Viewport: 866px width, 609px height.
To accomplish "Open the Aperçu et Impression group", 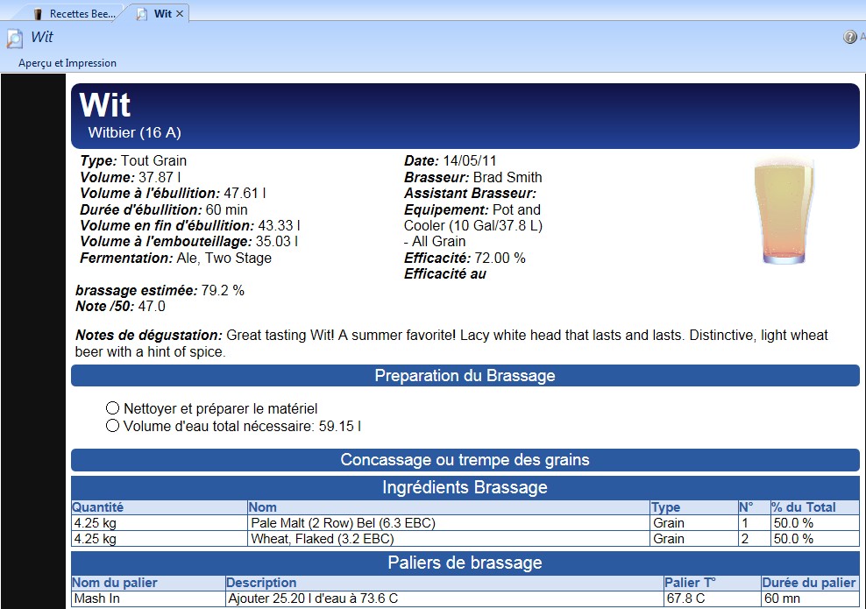I will (67, 63).
